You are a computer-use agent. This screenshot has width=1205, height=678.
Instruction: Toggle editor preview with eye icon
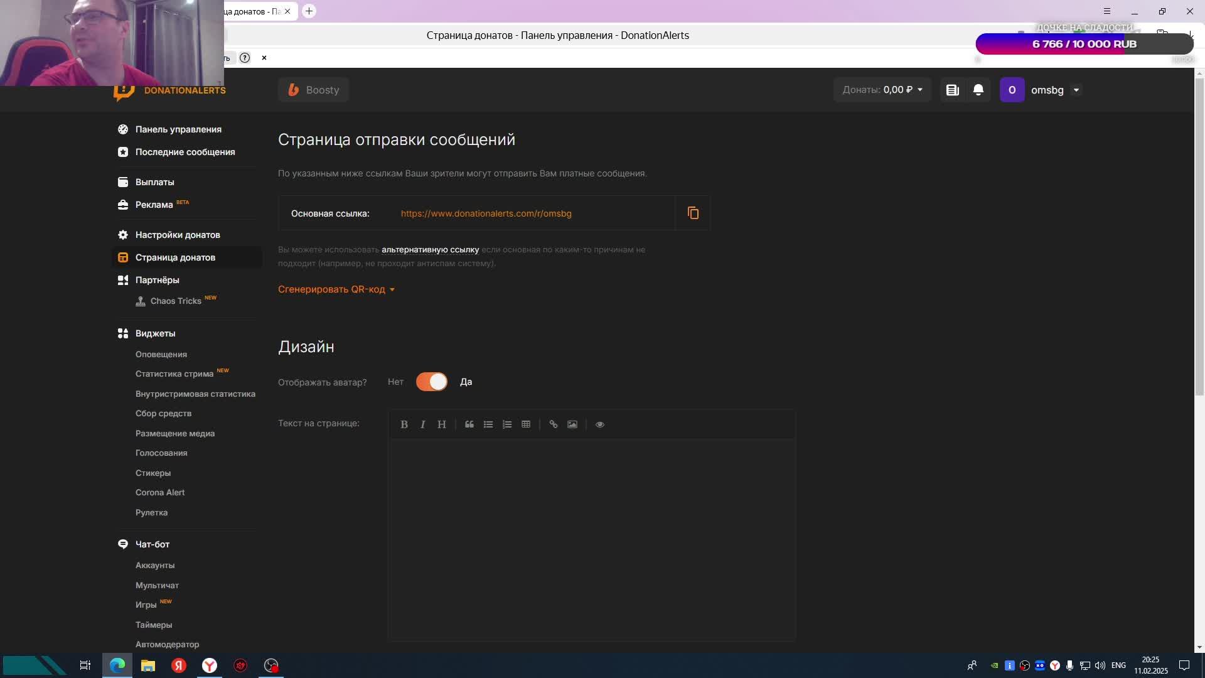click(x=599, y=424)
